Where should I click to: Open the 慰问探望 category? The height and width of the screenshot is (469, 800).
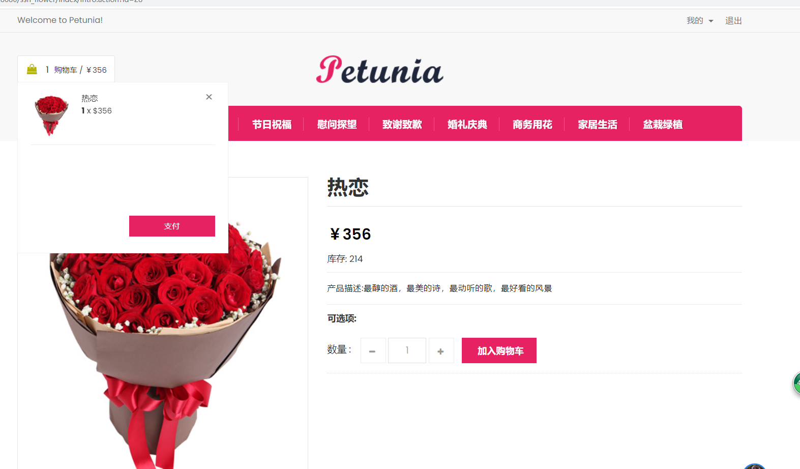[337, 124]
